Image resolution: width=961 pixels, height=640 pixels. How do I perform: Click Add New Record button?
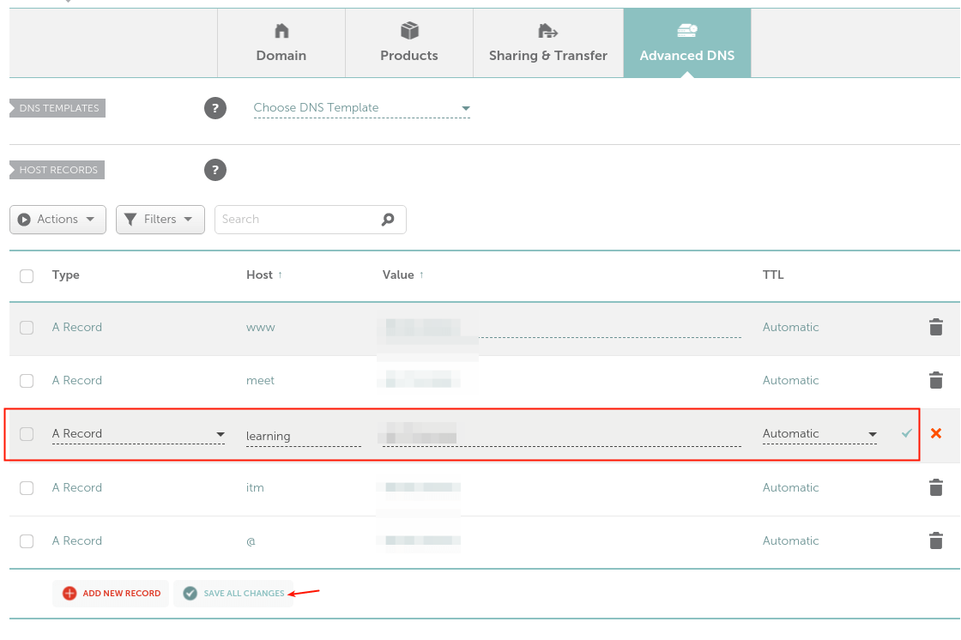pyautogui.click(x=112, y=593)
